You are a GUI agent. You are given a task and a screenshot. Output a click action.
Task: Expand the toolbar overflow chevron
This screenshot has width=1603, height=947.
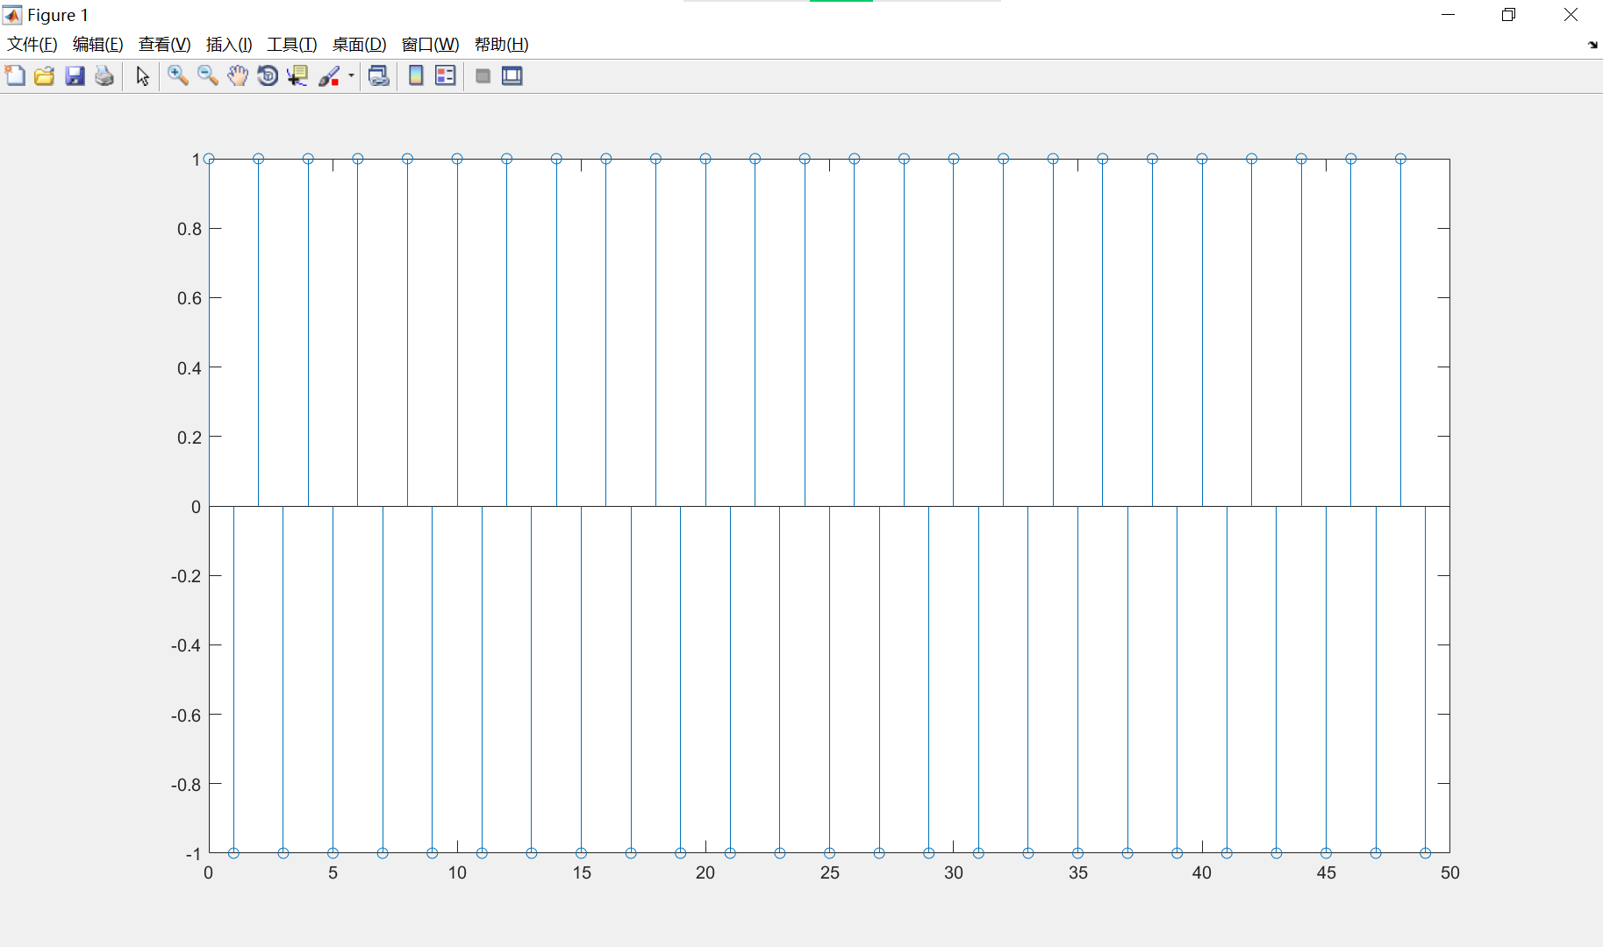click(x=1592, y=45)
